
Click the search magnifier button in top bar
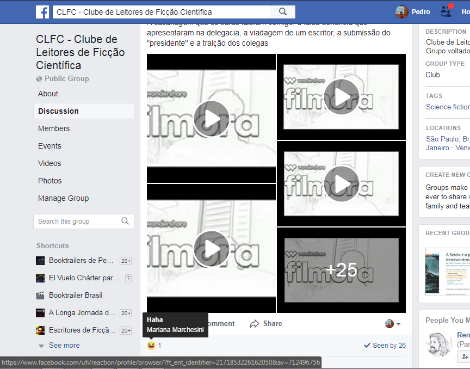coord(283,11)
